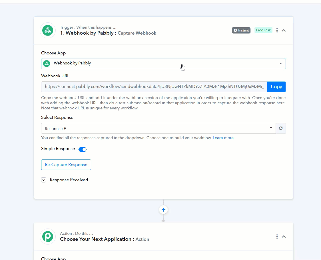321x260 pixels.
Task: Refresh the captured responses list
Action: point(281,128)
